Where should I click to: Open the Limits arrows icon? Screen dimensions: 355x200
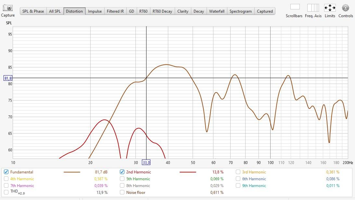coord(330,7)
